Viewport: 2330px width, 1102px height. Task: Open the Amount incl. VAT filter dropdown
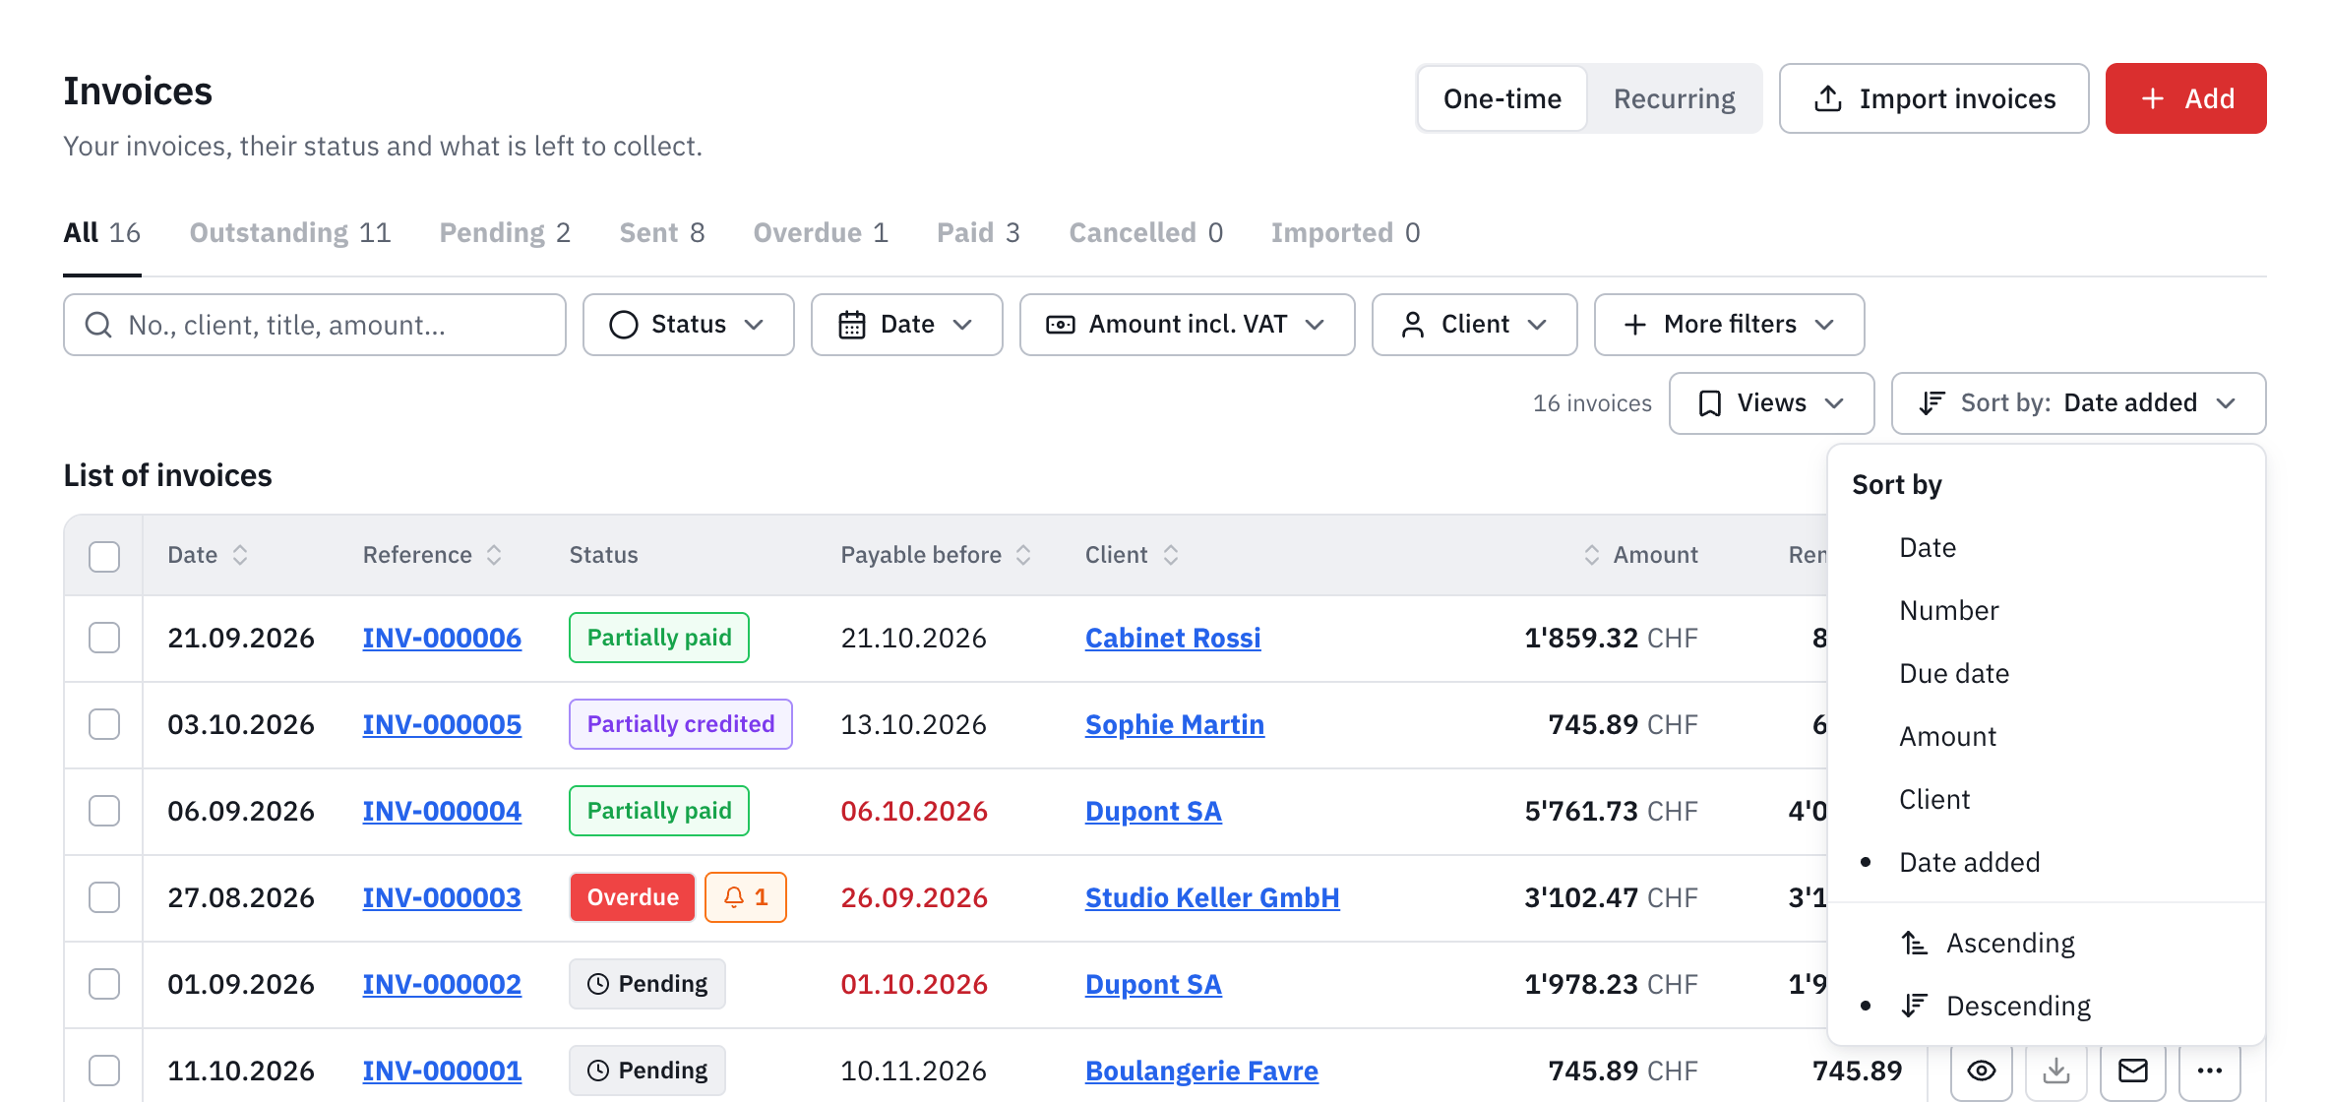click(1187, 325)
